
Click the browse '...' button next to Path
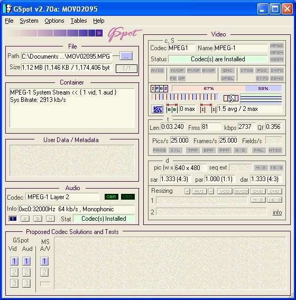tap(126, 56)
